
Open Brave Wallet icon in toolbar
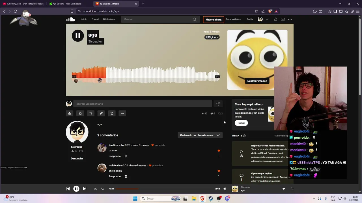coord(341,11)
